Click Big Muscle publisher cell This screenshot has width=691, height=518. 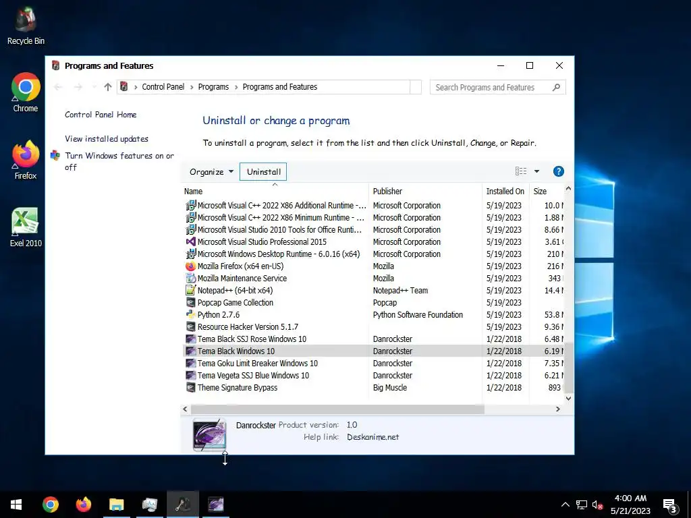(x=390, y=388)
